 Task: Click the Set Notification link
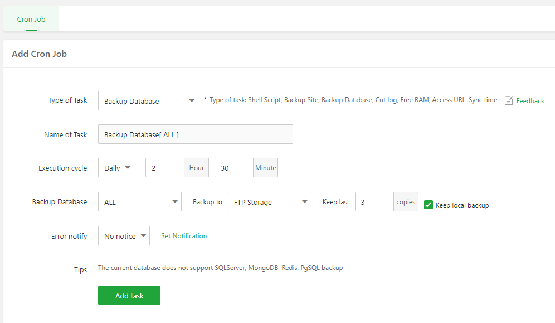184,236
